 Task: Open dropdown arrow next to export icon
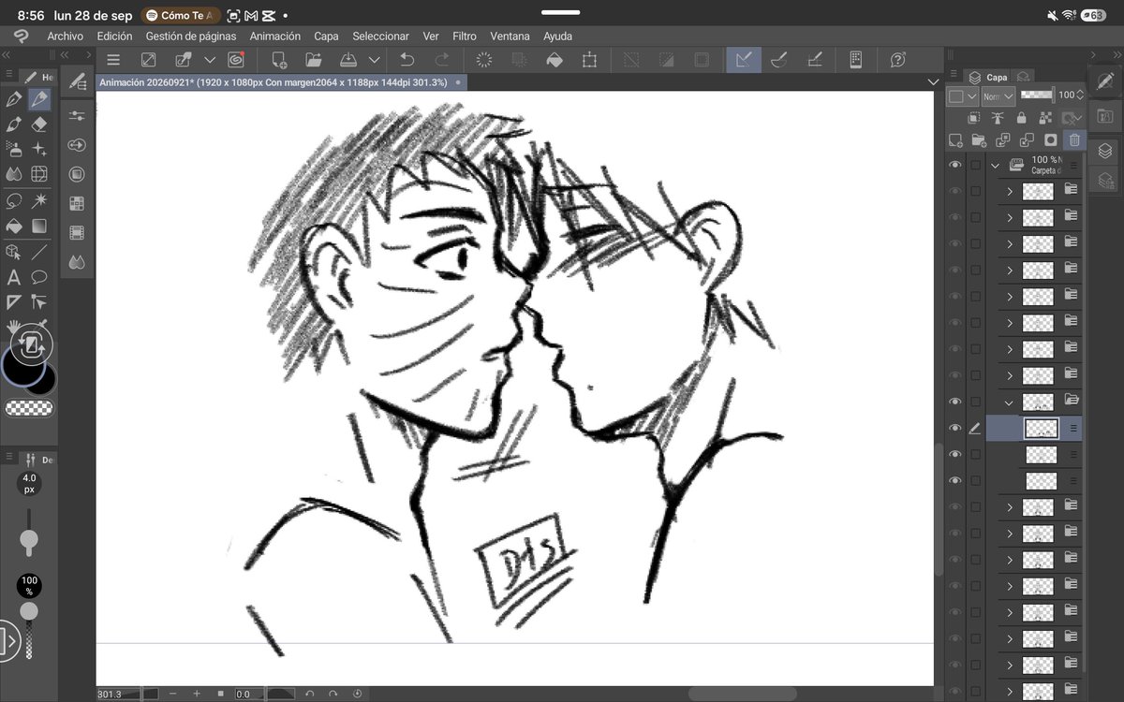(210, 60)
